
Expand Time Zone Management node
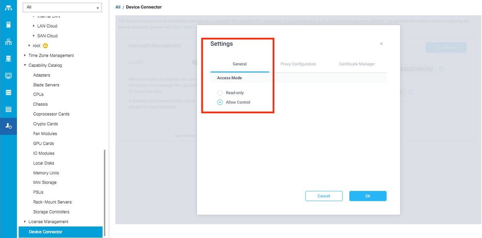(x=25, y=55)
